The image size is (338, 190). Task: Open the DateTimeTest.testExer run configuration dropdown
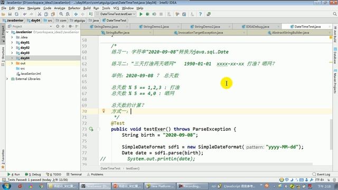pyautogui.click(x=116, y=14)
